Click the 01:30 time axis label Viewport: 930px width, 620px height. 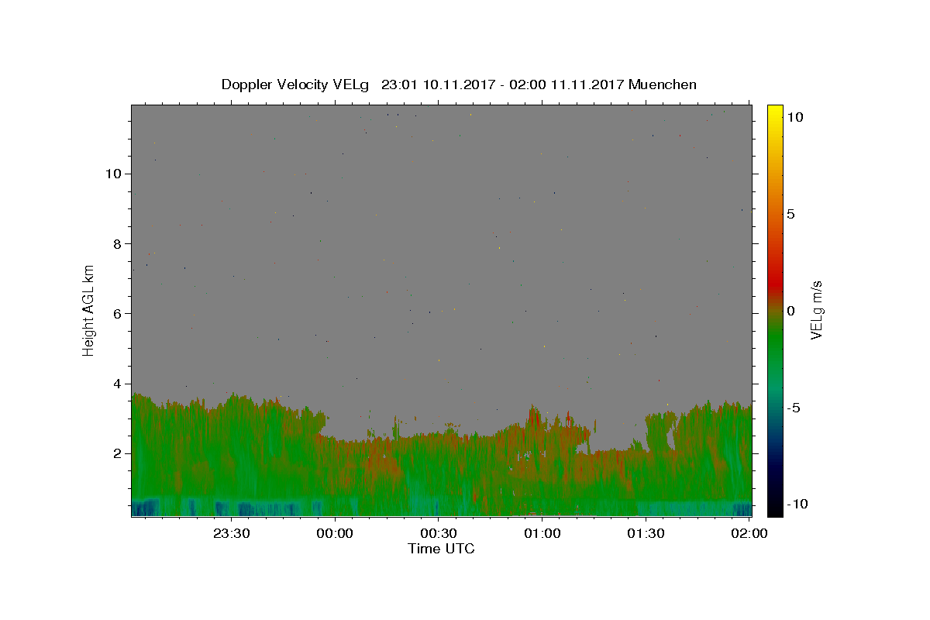tap(645, 533)
